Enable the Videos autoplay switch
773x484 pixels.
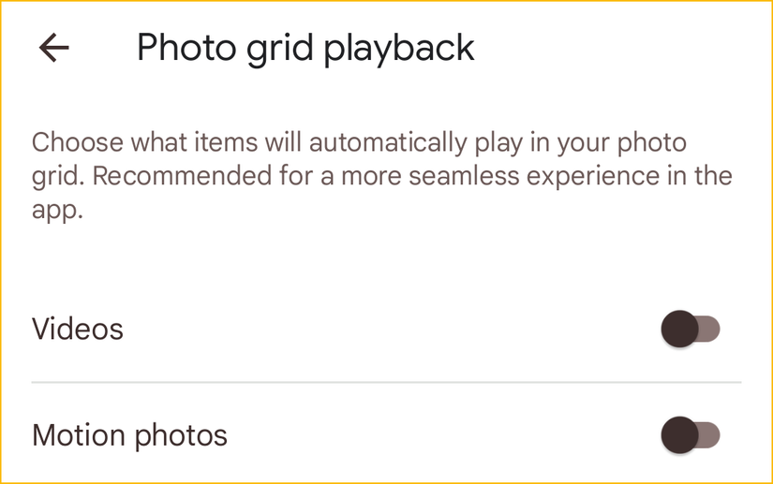point(691,329)
